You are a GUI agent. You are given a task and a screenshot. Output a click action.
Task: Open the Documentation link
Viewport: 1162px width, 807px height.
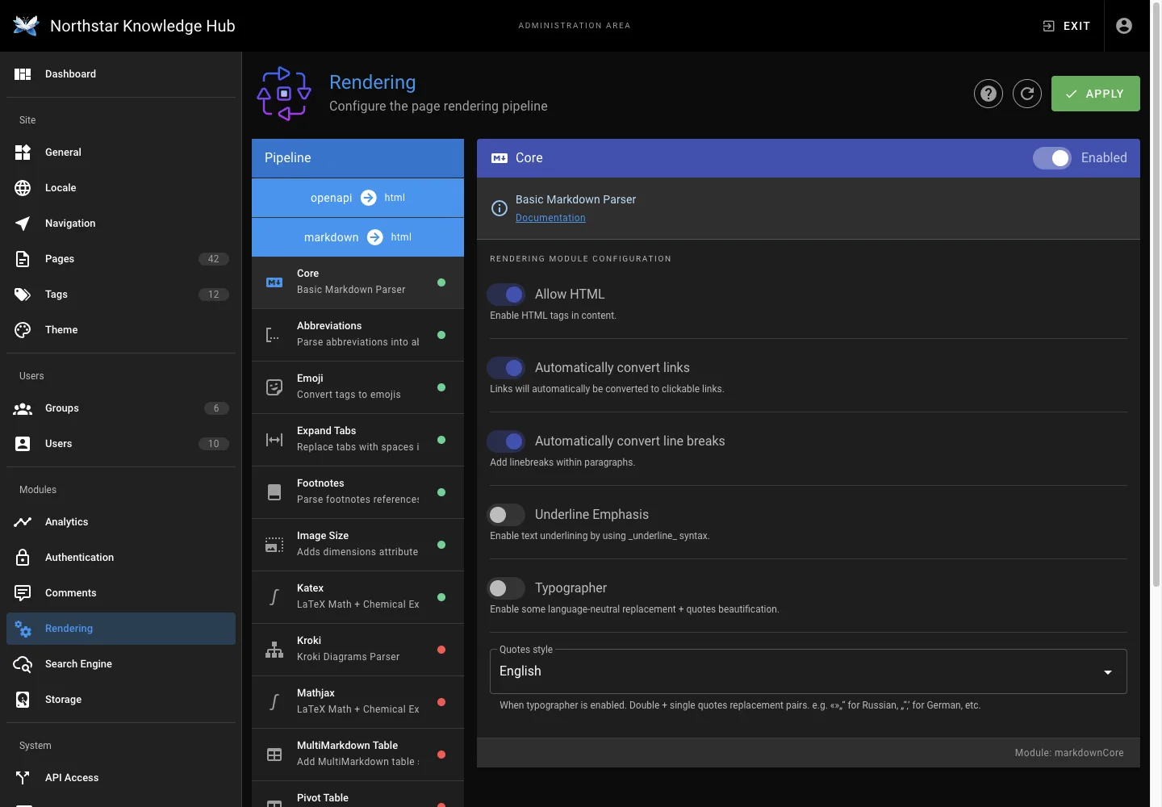click(x=550, y=218)
